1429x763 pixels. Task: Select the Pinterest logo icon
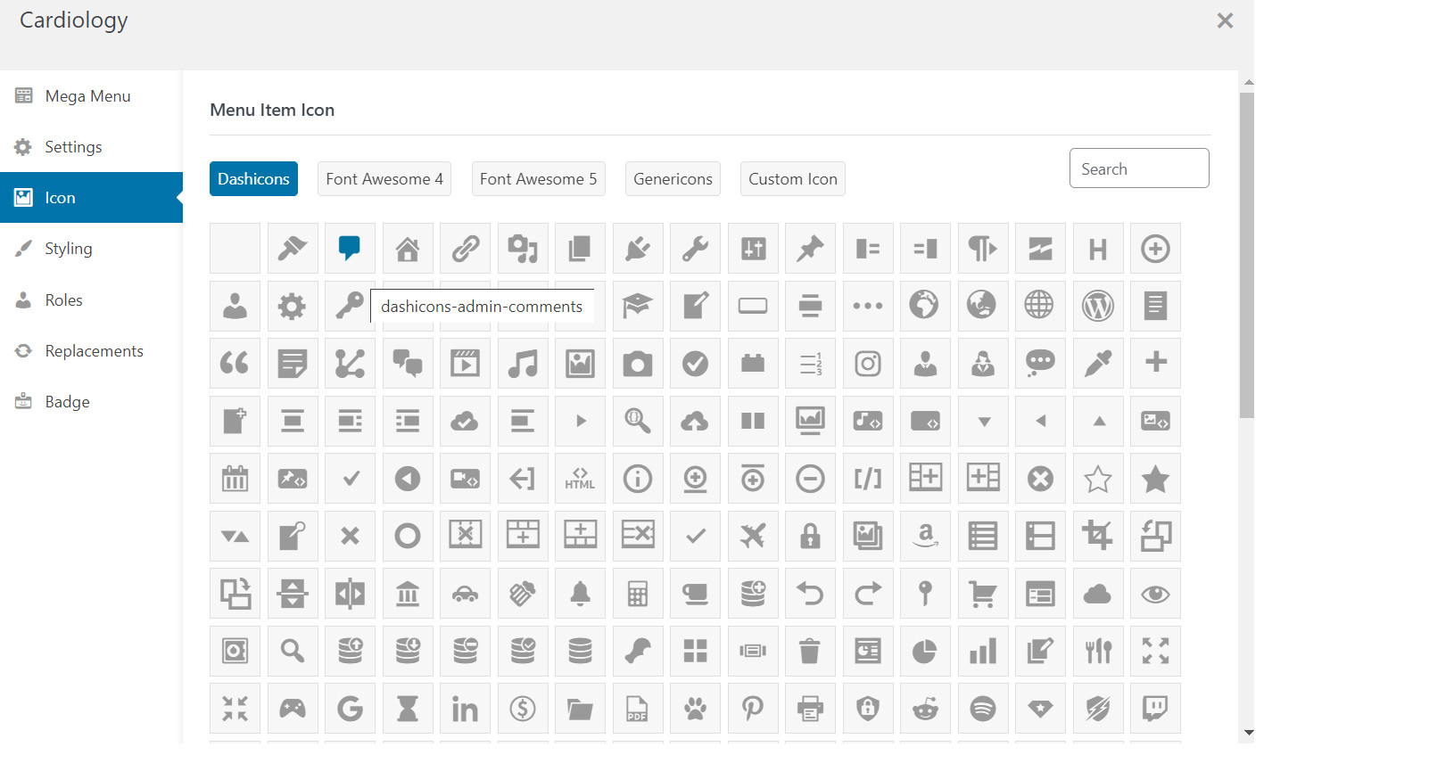pyautogui.click(x=753, y=709)
